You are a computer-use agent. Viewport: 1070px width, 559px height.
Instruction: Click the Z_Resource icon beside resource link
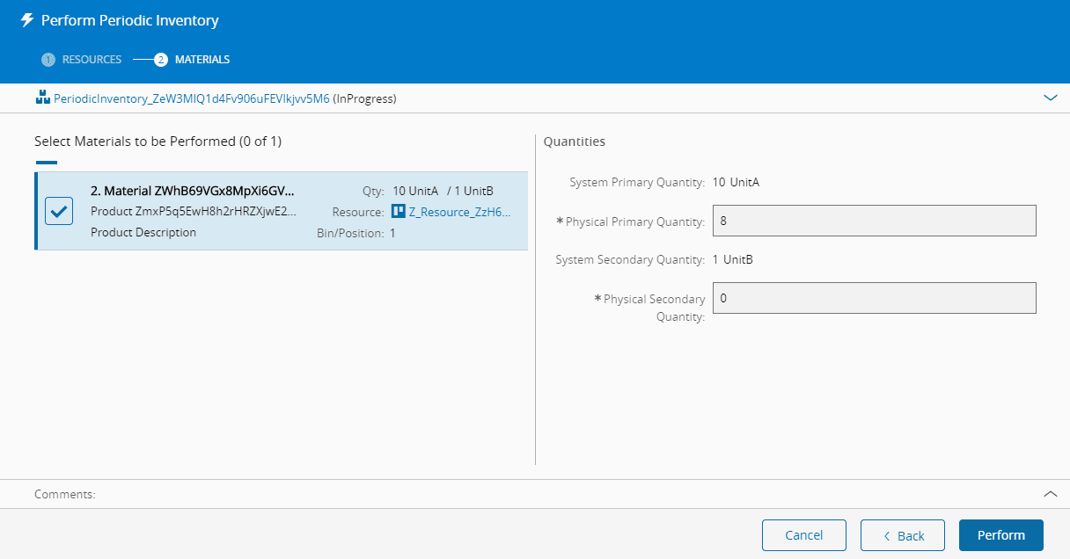pyautogui.click(x=398, y=211)
